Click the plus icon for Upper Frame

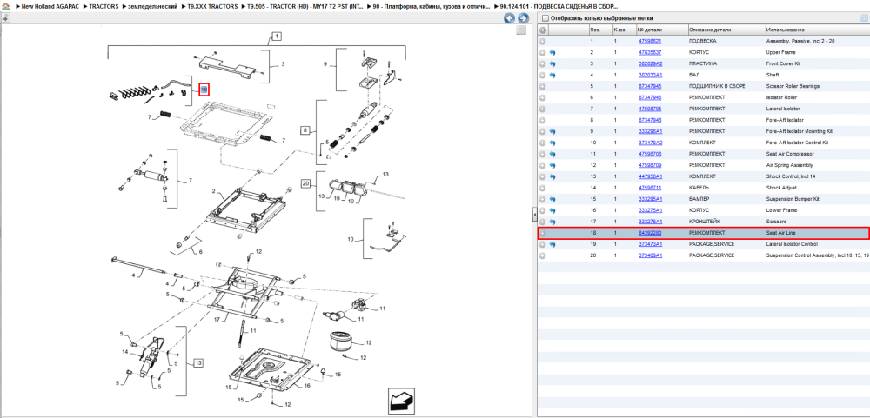[543, 53]
